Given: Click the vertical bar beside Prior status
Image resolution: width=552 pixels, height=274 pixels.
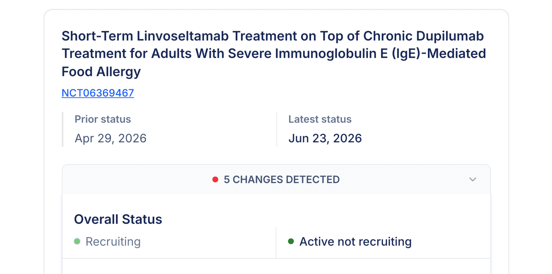Looking at the screenshot, I should coord(62,129).
